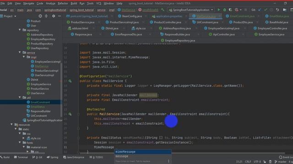Screen dimensions: 293x164
Task: Open the Refactor menu
Action: pos(63,3)
